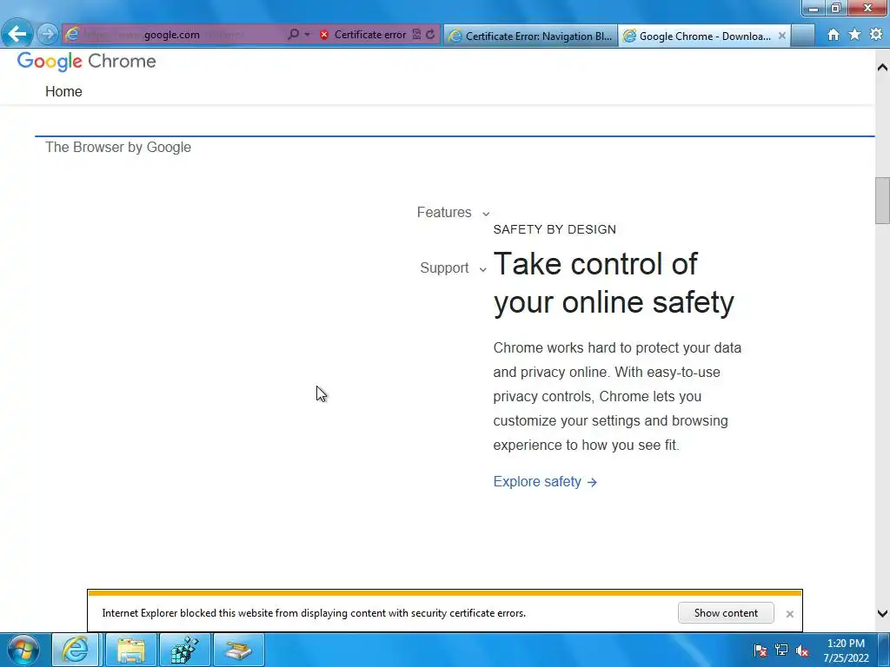This screenshot has height=667, width=890.
Task: Click the Google Chrome logo
Action: (x=86, y=61)
